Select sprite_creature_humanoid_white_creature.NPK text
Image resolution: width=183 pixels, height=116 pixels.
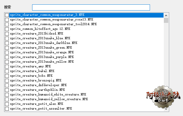(48, 94)
